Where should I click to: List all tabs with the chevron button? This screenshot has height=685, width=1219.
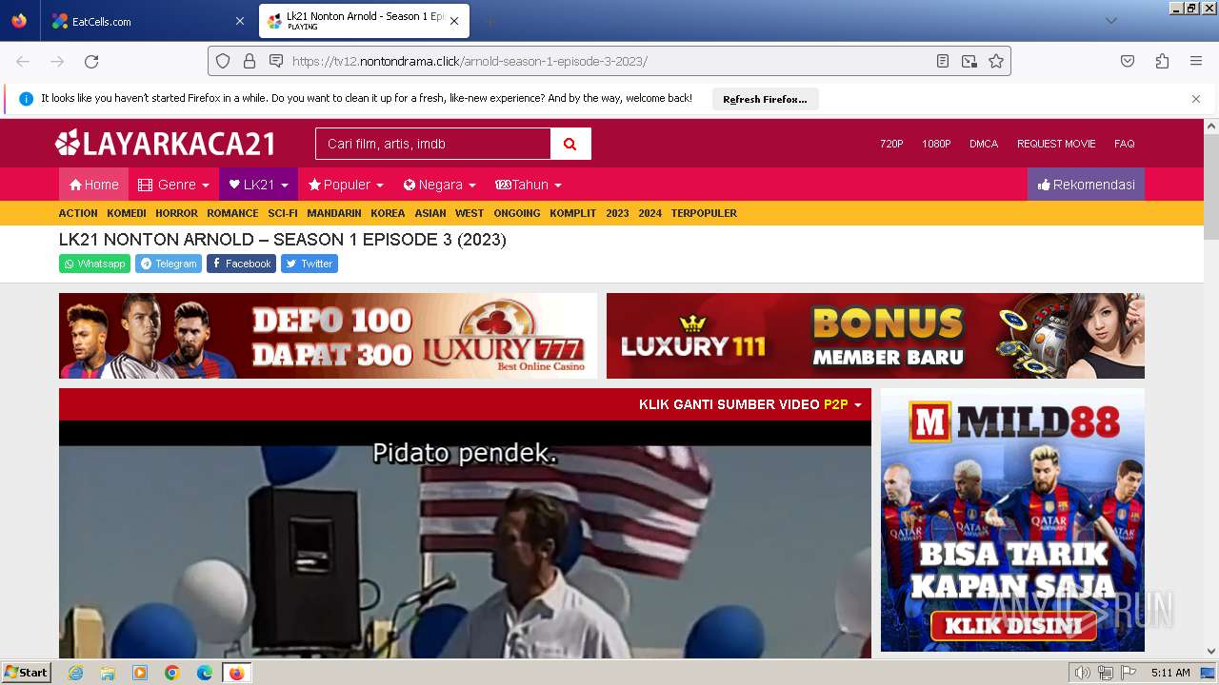pyautogui.click(x=1110, y=21)
